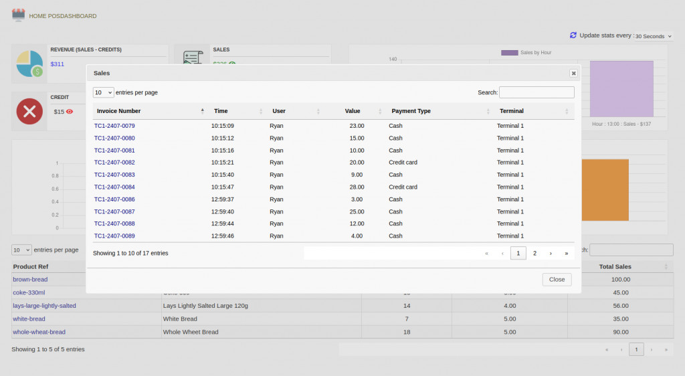Click the POS store logo icon
This screenshot has width=685, height=376.
(x=18, y=15)
